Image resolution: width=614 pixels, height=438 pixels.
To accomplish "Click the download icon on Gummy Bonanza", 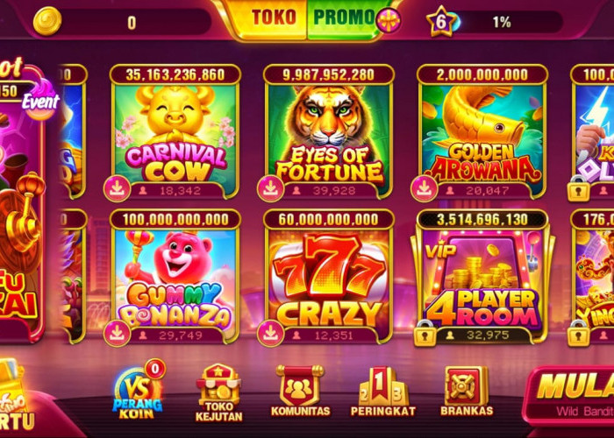I will click(117, 334).
